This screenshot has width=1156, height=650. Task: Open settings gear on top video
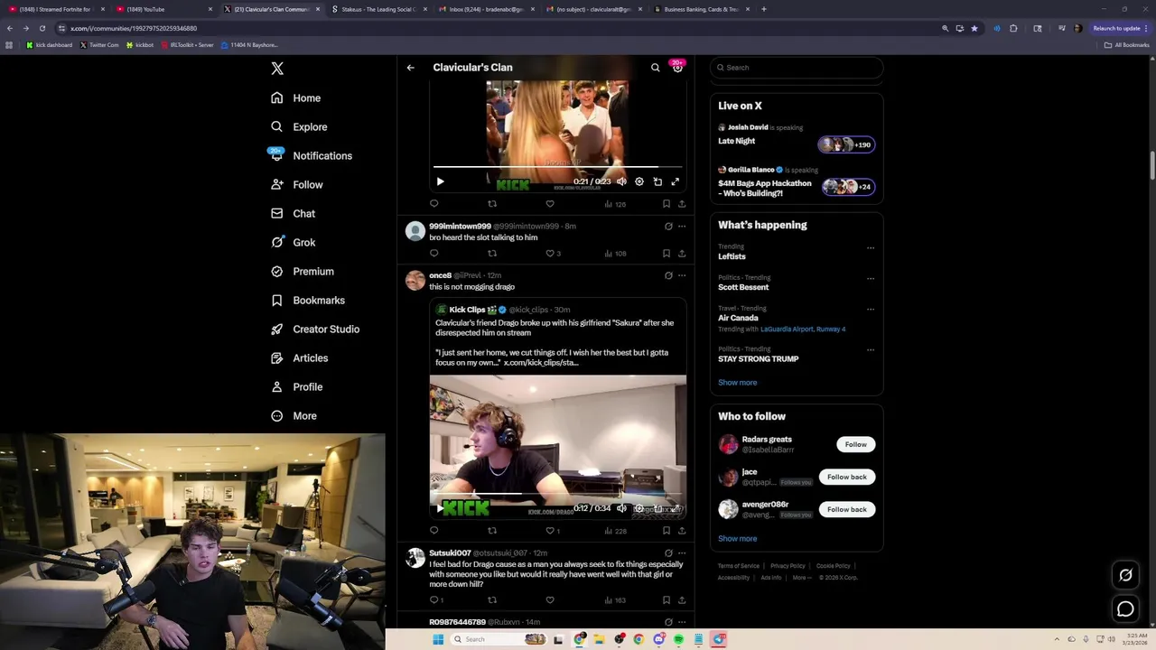639,181
